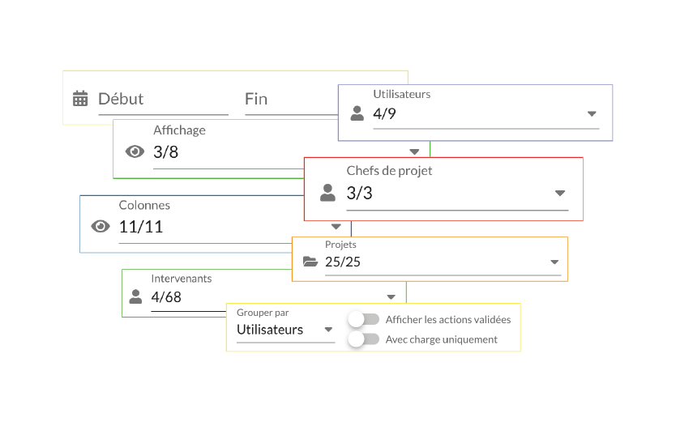The height and width of the screenshot is (422, 676).
Task: Click the 4/9 value in Utilisateurs
Action: point(384,113)
